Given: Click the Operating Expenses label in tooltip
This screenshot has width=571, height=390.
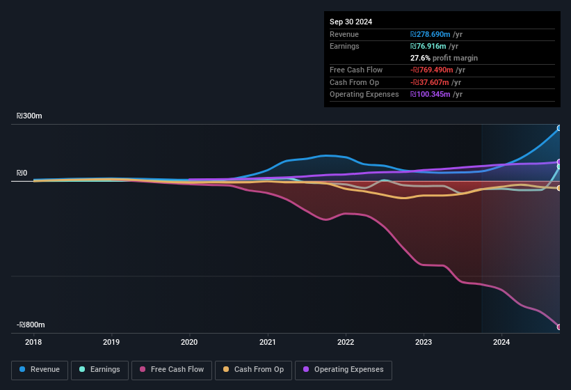Looking at the screenshot, I should (x=364, y=95).
